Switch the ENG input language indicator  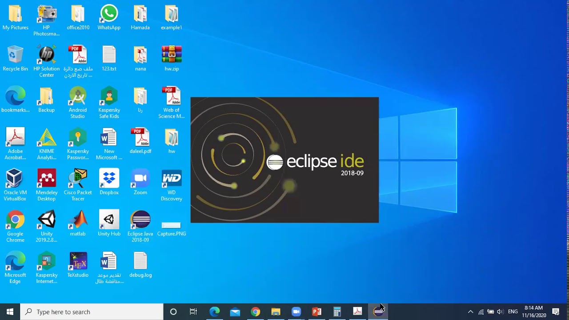513,312
